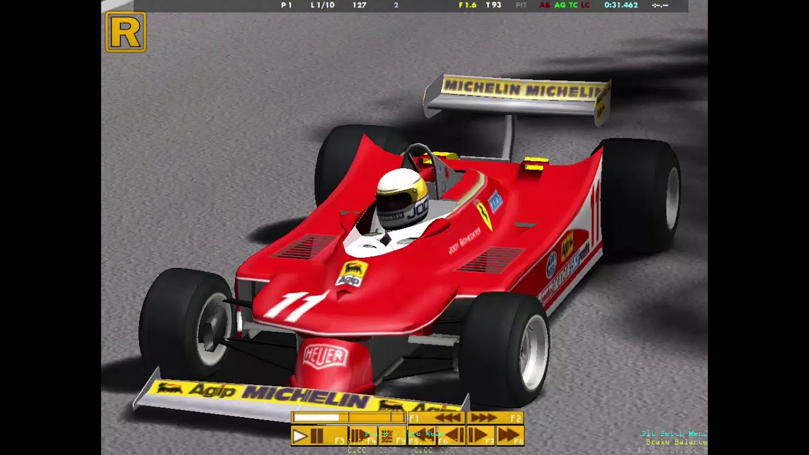Click the fast rewind button labeled F5

point(422,435)
